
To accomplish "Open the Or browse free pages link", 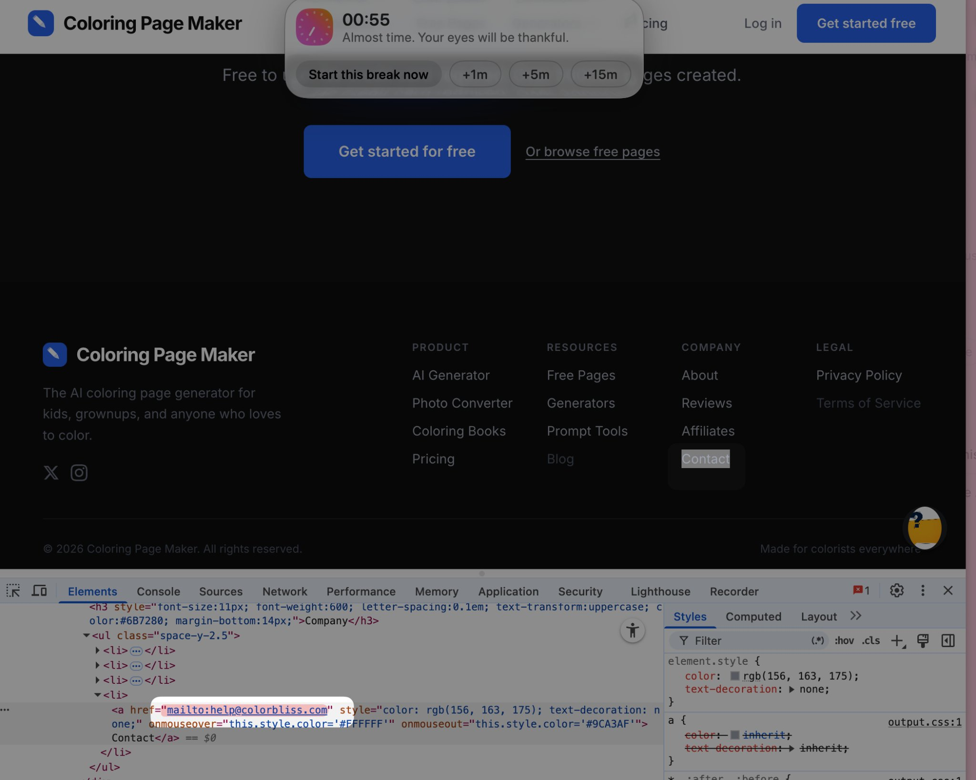I will [x=592, y=151].
